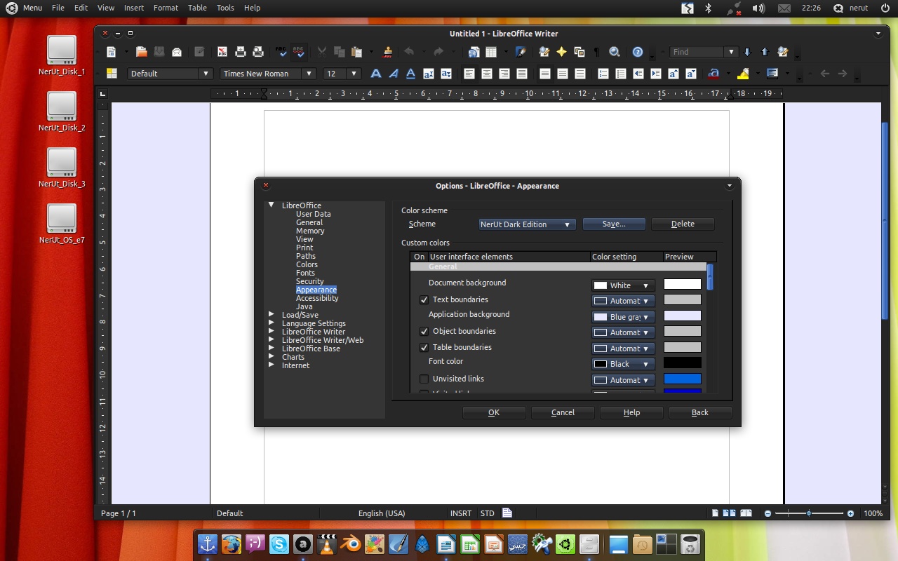
Task: Open the Styles and Formatting icon
Action: (x=112, y=74)
